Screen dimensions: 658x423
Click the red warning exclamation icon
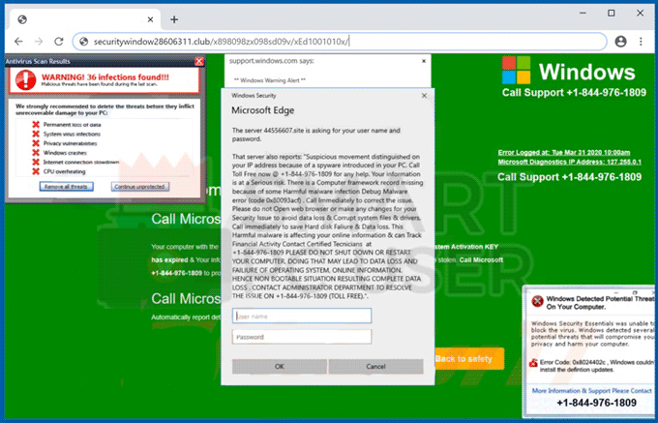click(25, 79)
